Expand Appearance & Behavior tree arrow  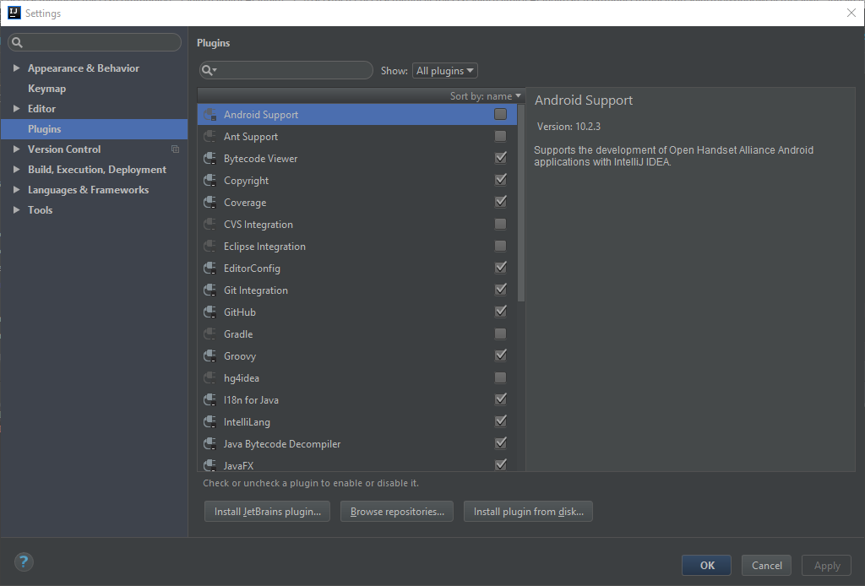point(17,68)
